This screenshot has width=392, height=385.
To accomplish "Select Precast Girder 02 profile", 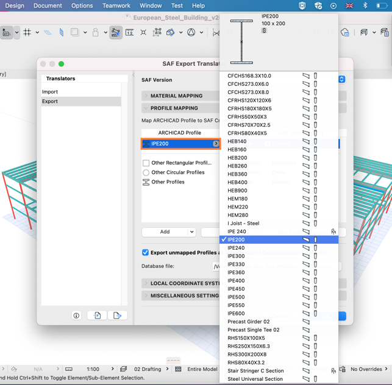I will point(279,322).
